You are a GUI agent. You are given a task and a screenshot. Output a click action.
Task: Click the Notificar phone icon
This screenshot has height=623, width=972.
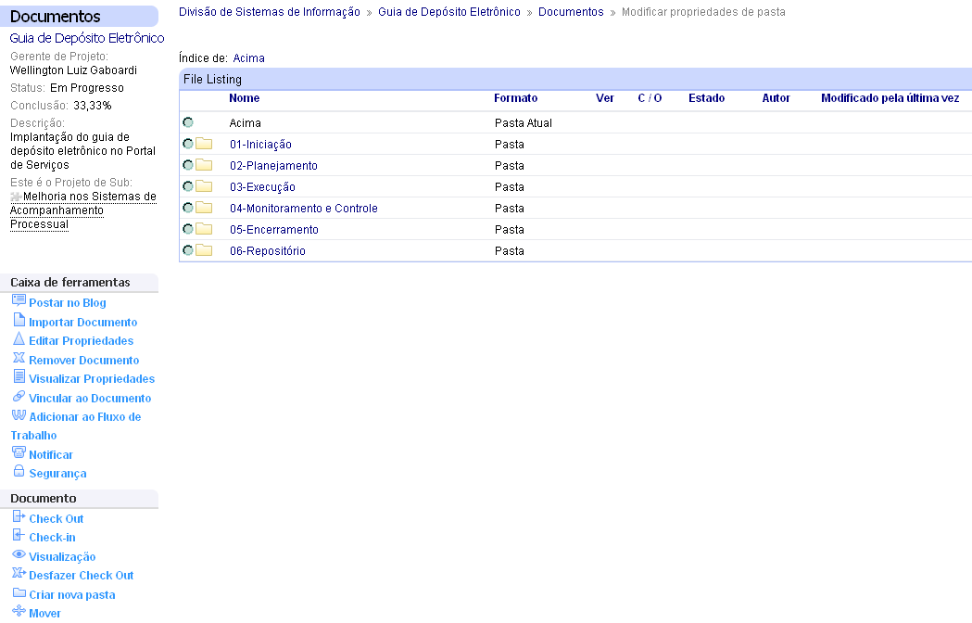[x=19, y=453]
